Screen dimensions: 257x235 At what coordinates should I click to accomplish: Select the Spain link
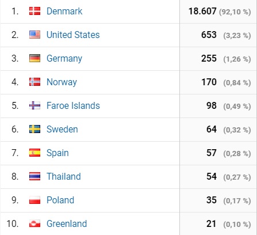tap(57, 153)
